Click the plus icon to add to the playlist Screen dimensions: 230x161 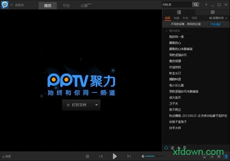179,148
